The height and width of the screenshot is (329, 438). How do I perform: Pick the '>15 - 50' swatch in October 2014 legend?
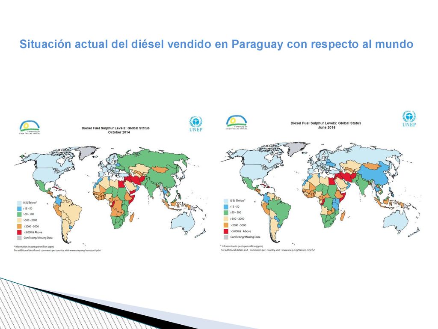coord(19,209)
